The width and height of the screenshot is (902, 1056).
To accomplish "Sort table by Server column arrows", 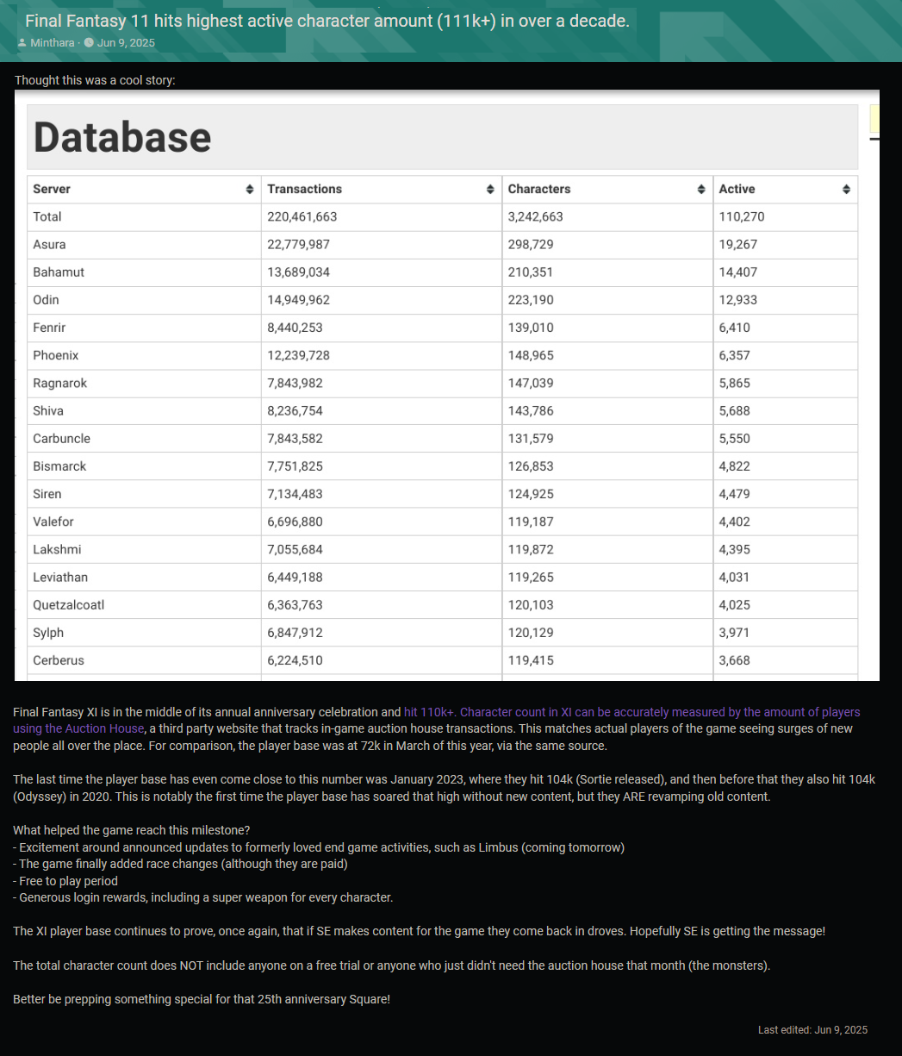I will [250, 189].
